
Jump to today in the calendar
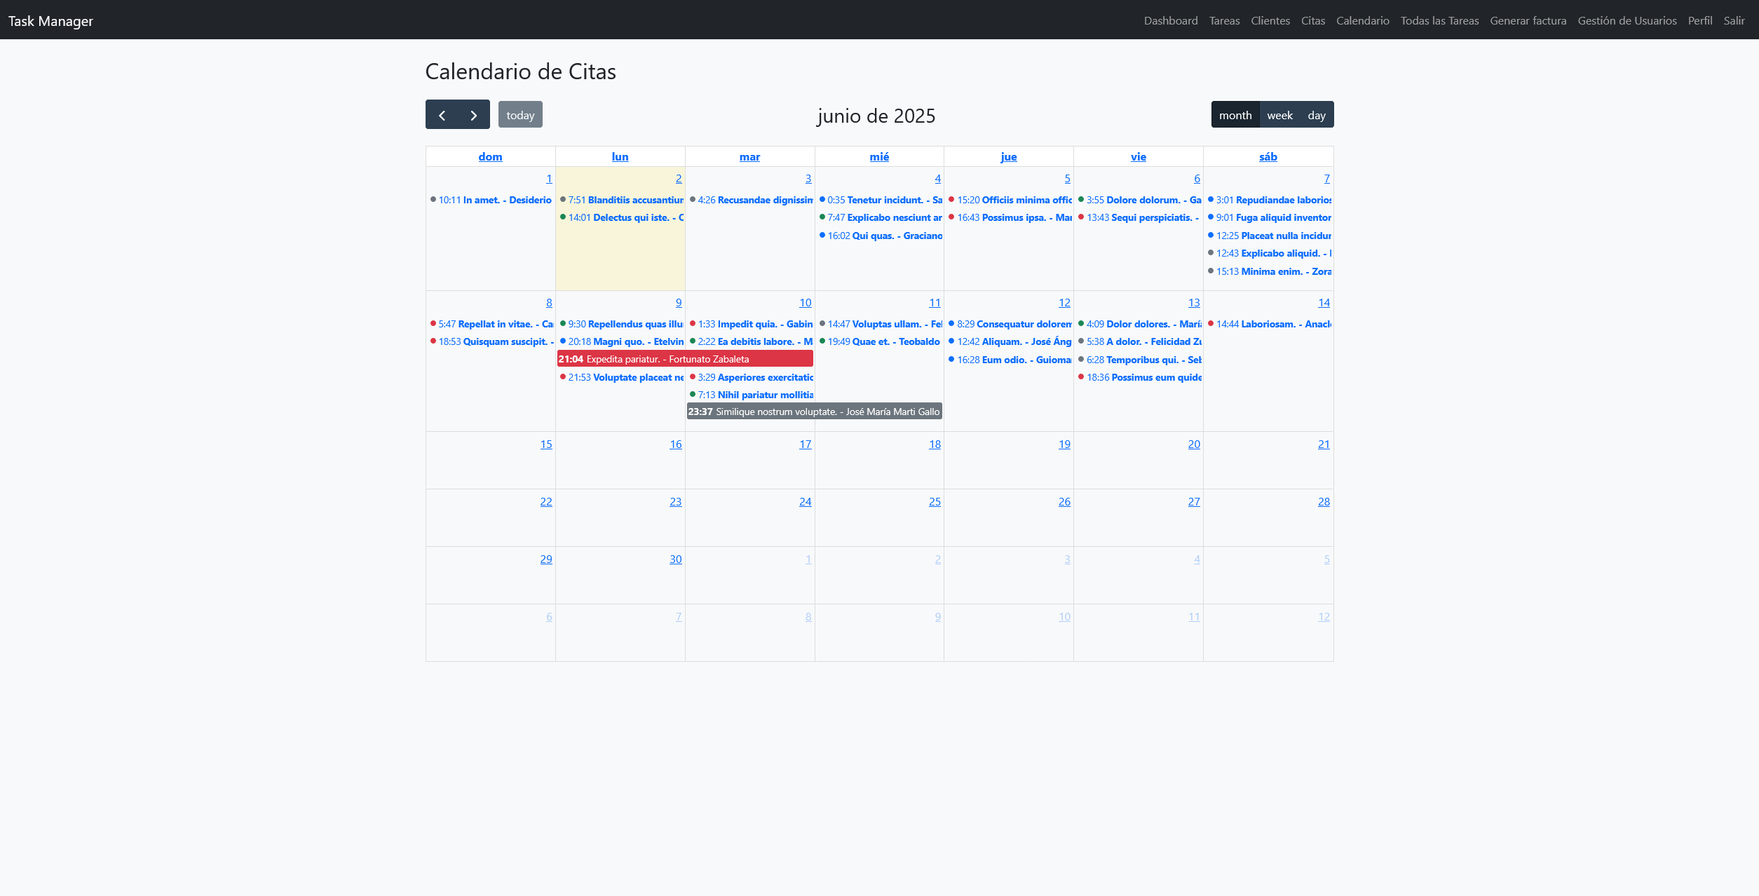[520, 115]
